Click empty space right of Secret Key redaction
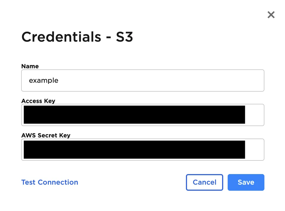This screenshot has height=211, width=285. click(254, 150)
